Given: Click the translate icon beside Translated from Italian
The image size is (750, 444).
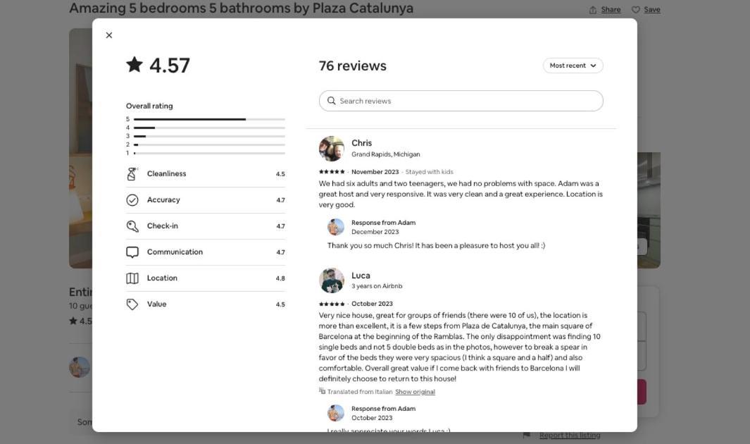Looking at the screenshot, I should [x=322, y=391].
